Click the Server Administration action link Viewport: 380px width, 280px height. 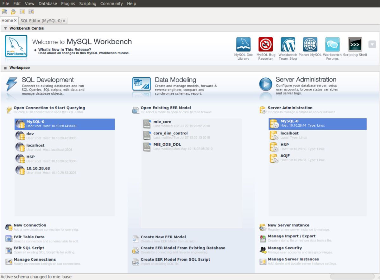click(290, 108)
